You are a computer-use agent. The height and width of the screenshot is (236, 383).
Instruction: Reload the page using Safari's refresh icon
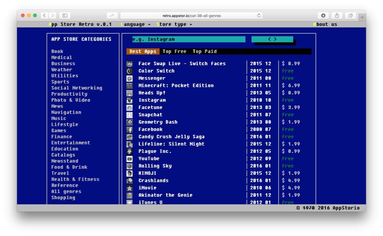point(259,15)
